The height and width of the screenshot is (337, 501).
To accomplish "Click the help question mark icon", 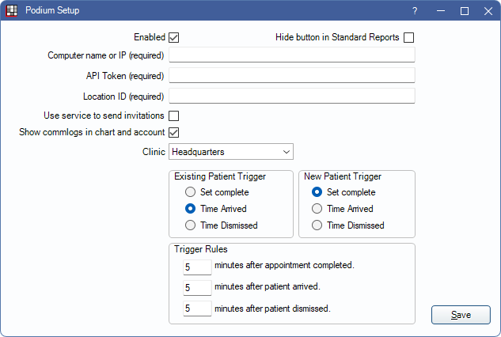I will (x=415, y=11).
